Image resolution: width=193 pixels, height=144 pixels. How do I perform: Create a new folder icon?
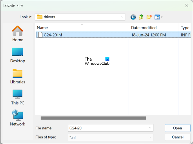coord(149,17)
